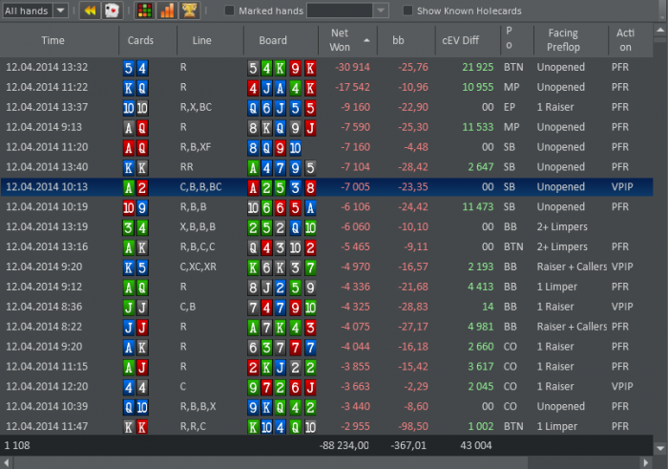Click the 1 Limper cell at 9:12

tap(557, 287)
